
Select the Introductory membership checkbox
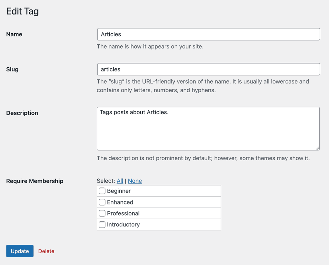click(x=102, y=224)
